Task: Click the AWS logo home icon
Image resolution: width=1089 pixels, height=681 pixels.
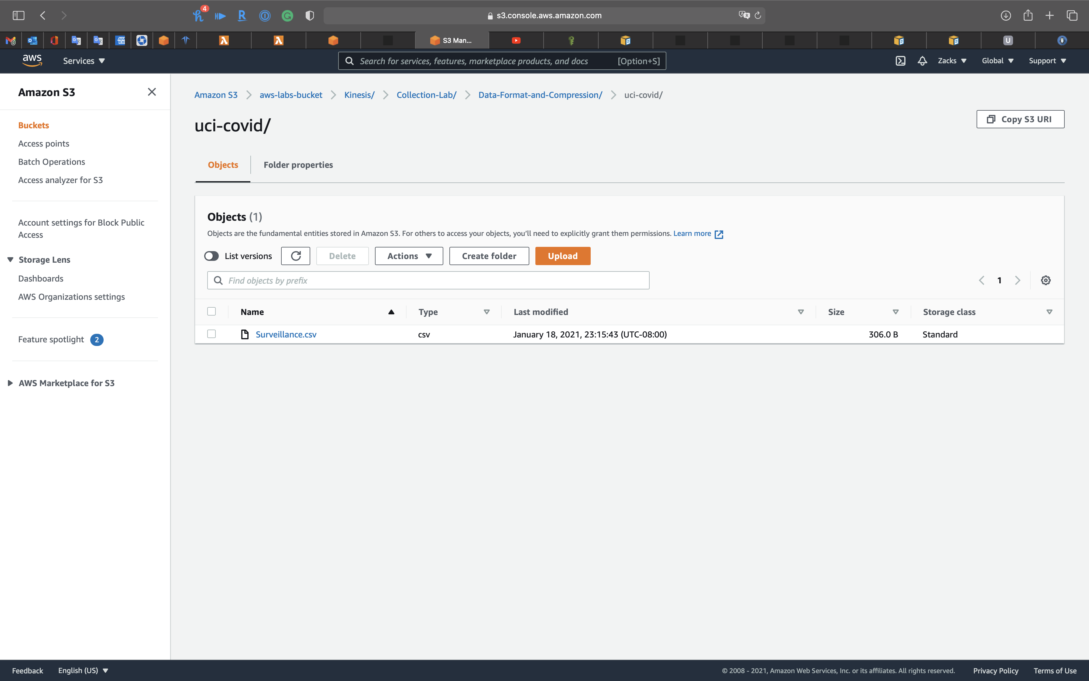Action: tap(32, 60)
